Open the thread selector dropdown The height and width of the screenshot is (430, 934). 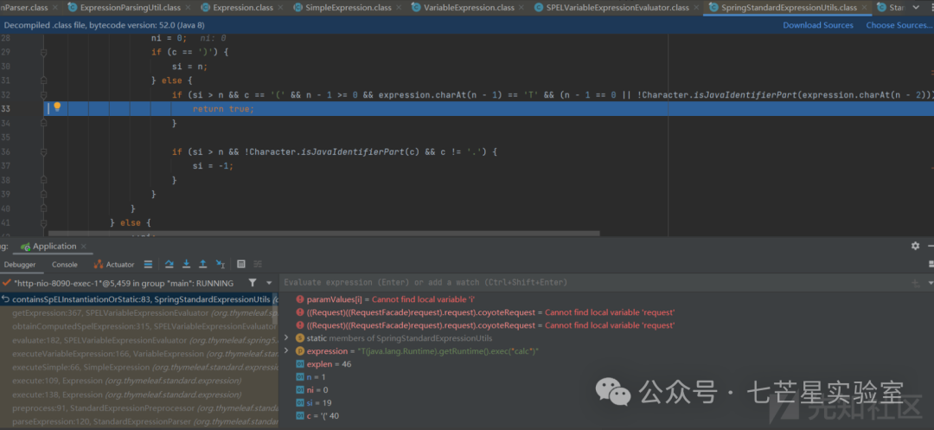pos(269,283)
